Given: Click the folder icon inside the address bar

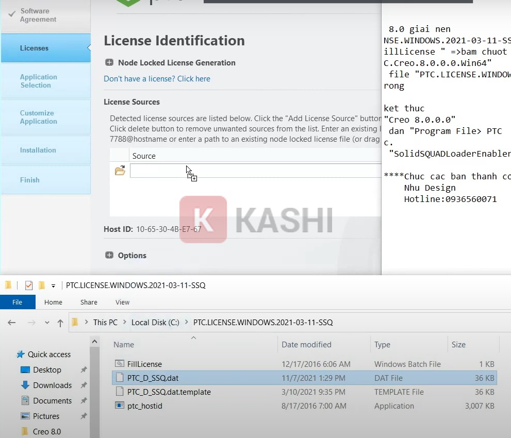Looking at the screenshot, I should click(75, 322).
